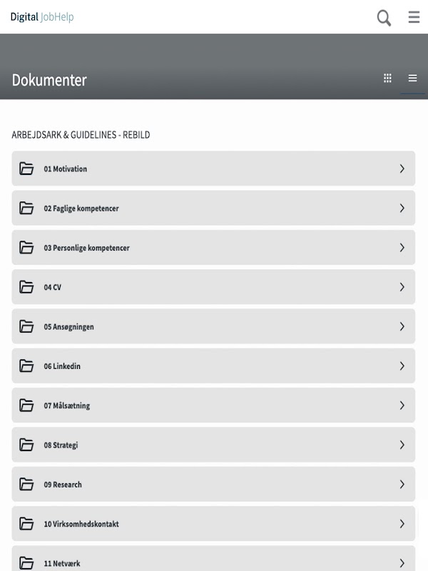Open the '05 Ansøgningen' label
This screenshot has width=428, height=571.
coord(68,327)
